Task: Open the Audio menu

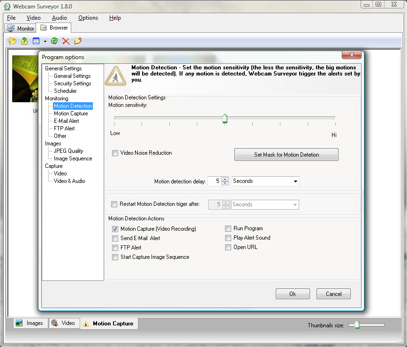Action: point(60,18)
